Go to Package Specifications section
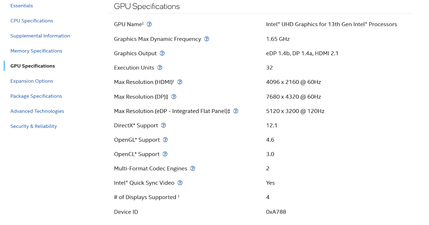 click(x=36, y=96)
